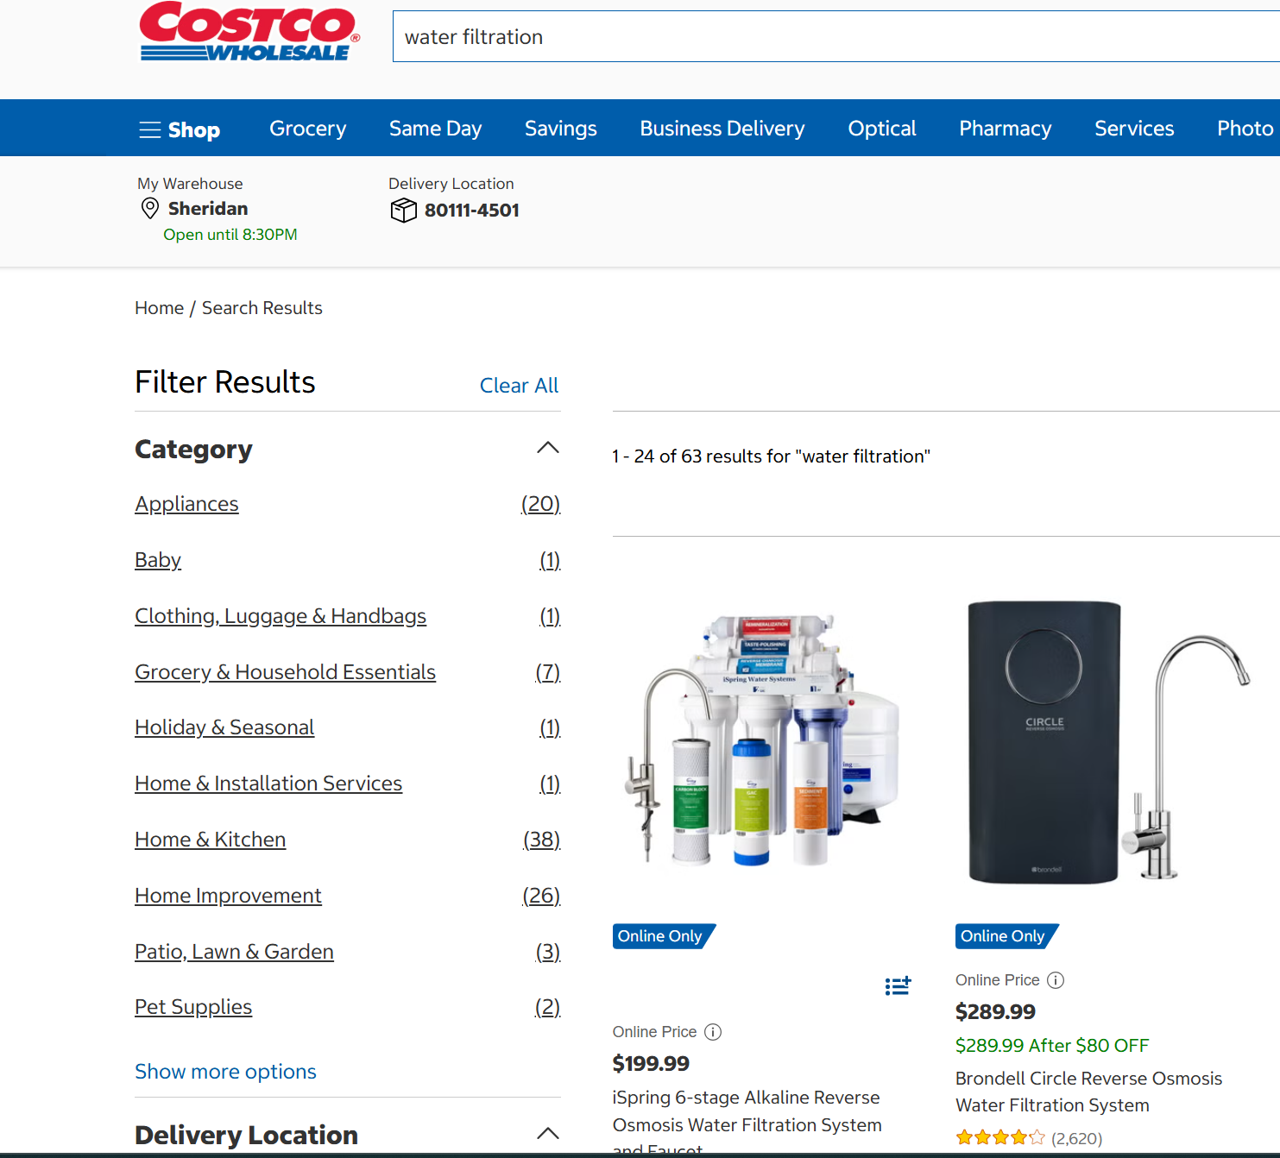Click the info icon next to $199.99 Online Price
Viewport: 1280px width, 1158px height.
point(713,1032)
